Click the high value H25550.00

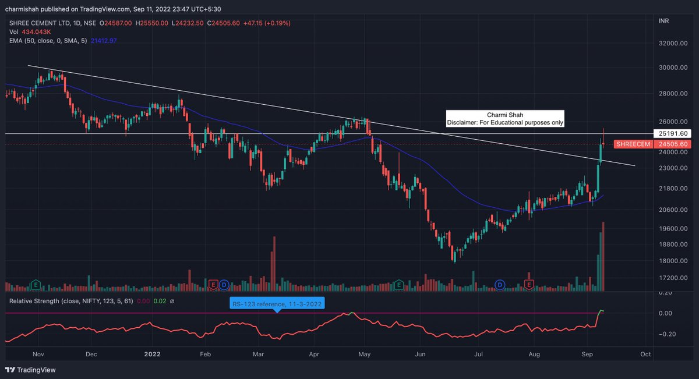(153, 23)
